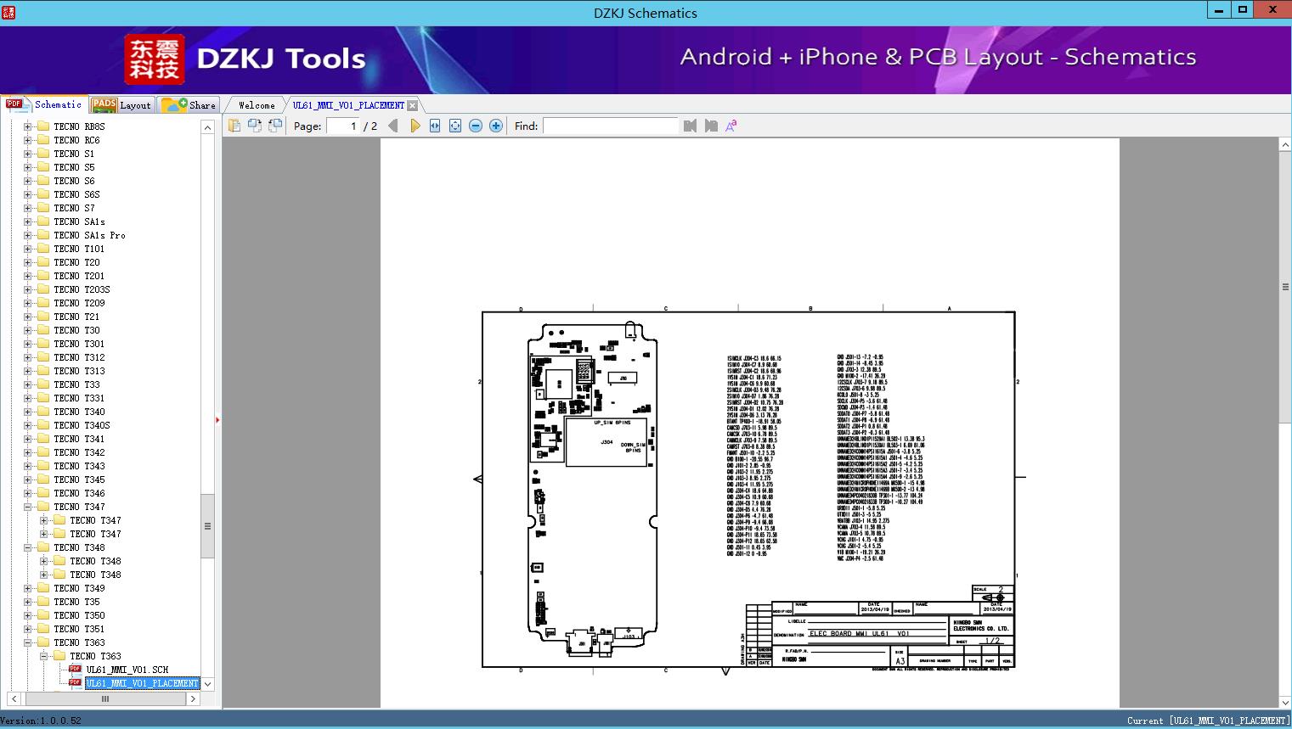Collapse the top-level TECNO T348 folder
Screen dimensions: 1292x729
click(28, 547)
